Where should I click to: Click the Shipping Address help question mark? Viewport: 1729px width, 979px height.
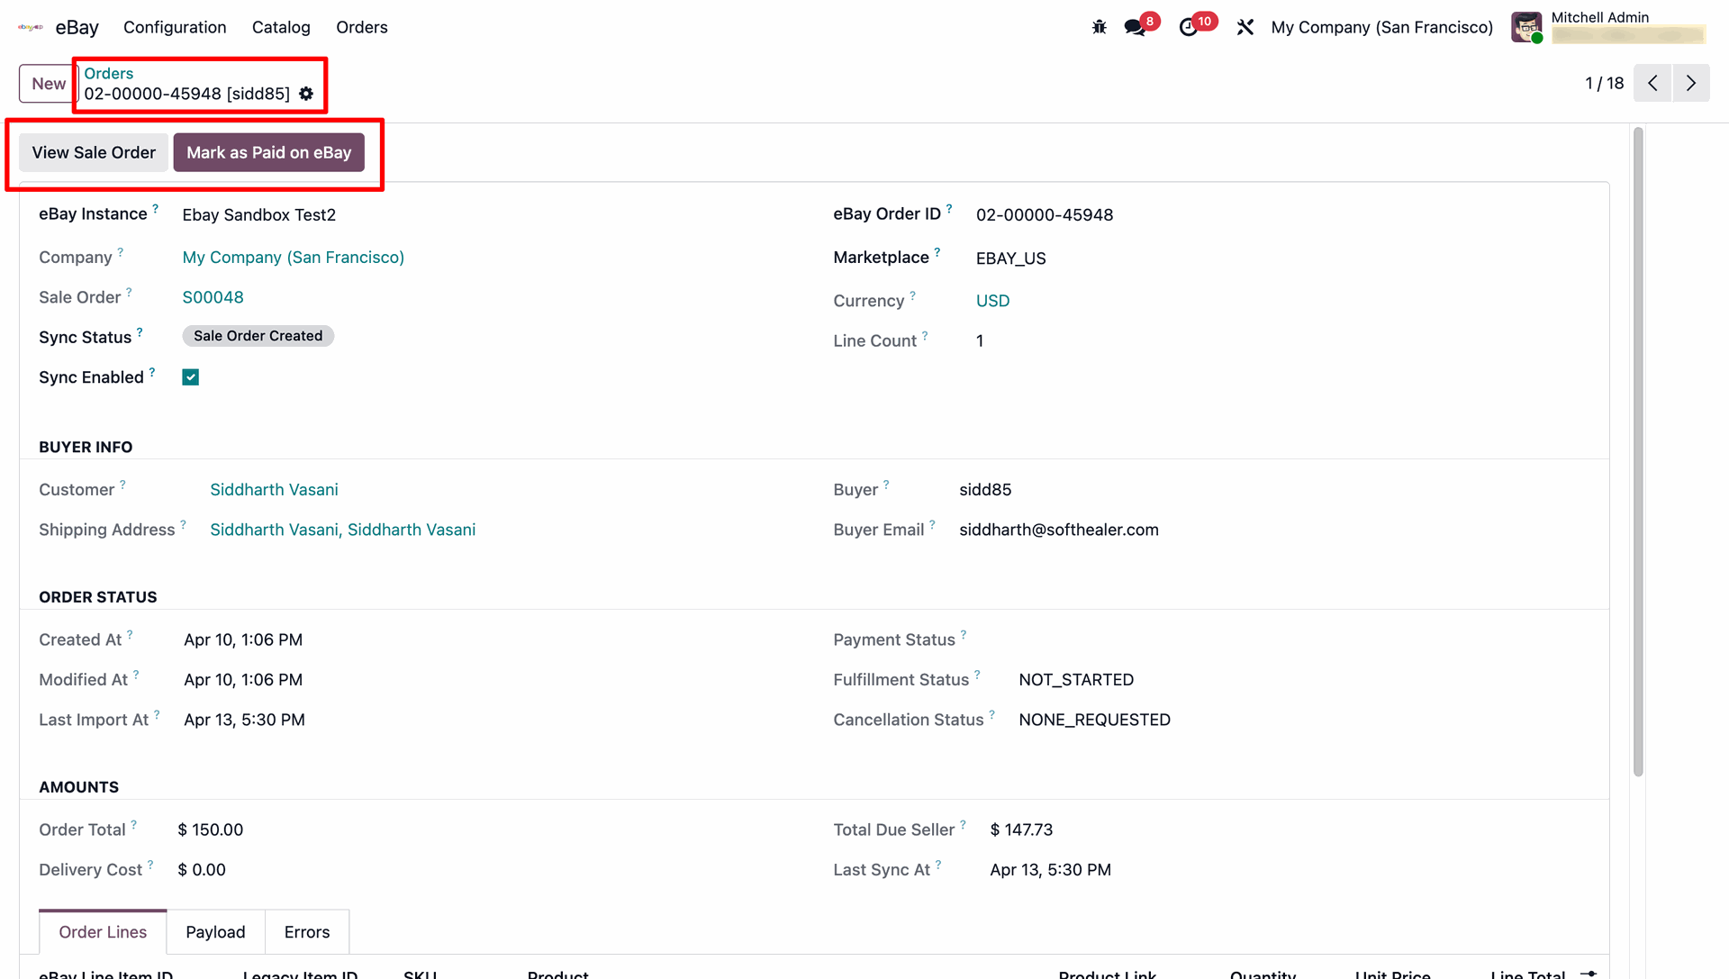click(184, 524)
